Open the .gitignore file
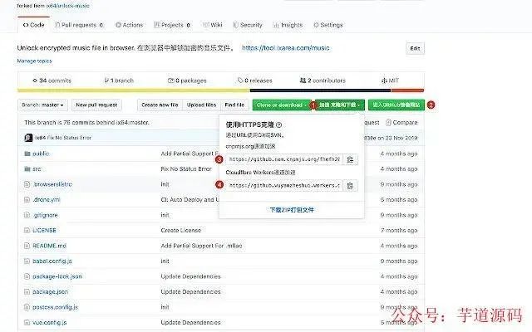The height and width of the screenshot is (332, 532). [46, 215]
